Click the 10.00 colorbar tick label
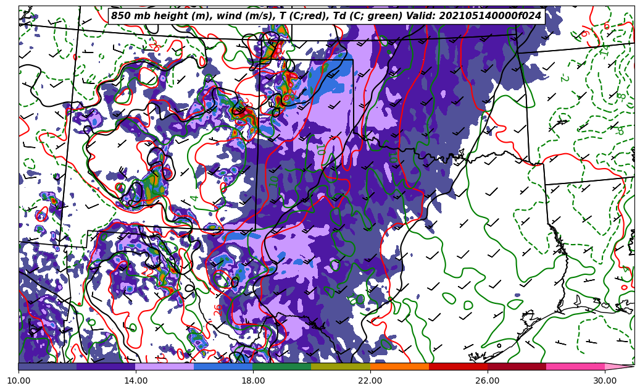Image resolution: width=640 pixels, height=391 pixels. pos(19,380)
